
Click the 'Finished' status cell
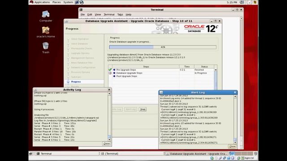click(199, 70)
